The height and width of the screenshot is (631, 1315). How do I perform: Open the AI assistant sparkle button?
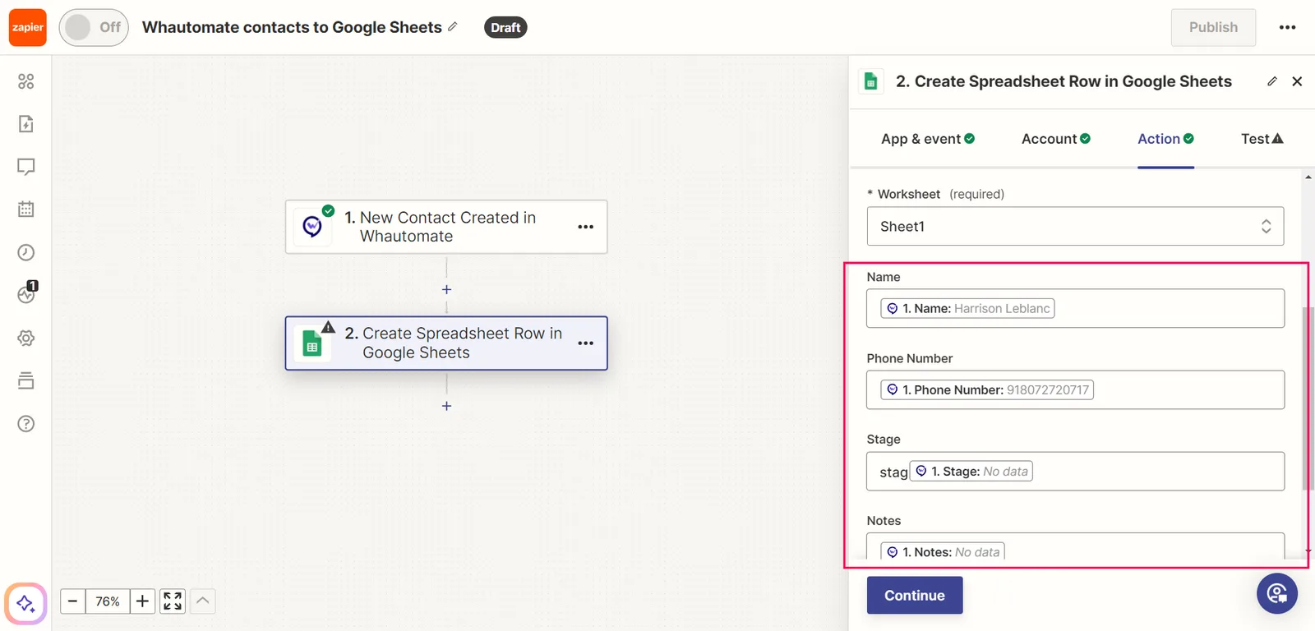[25, 604]
